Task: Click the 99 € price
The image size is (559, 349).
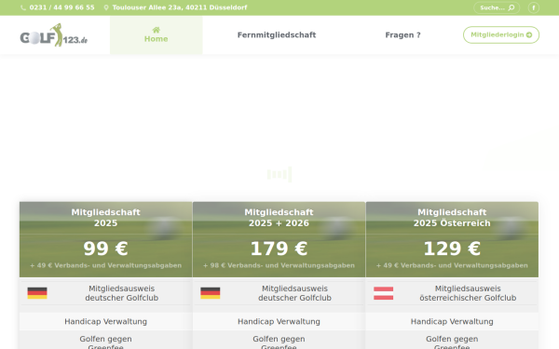Action: [x=106, y=248]
